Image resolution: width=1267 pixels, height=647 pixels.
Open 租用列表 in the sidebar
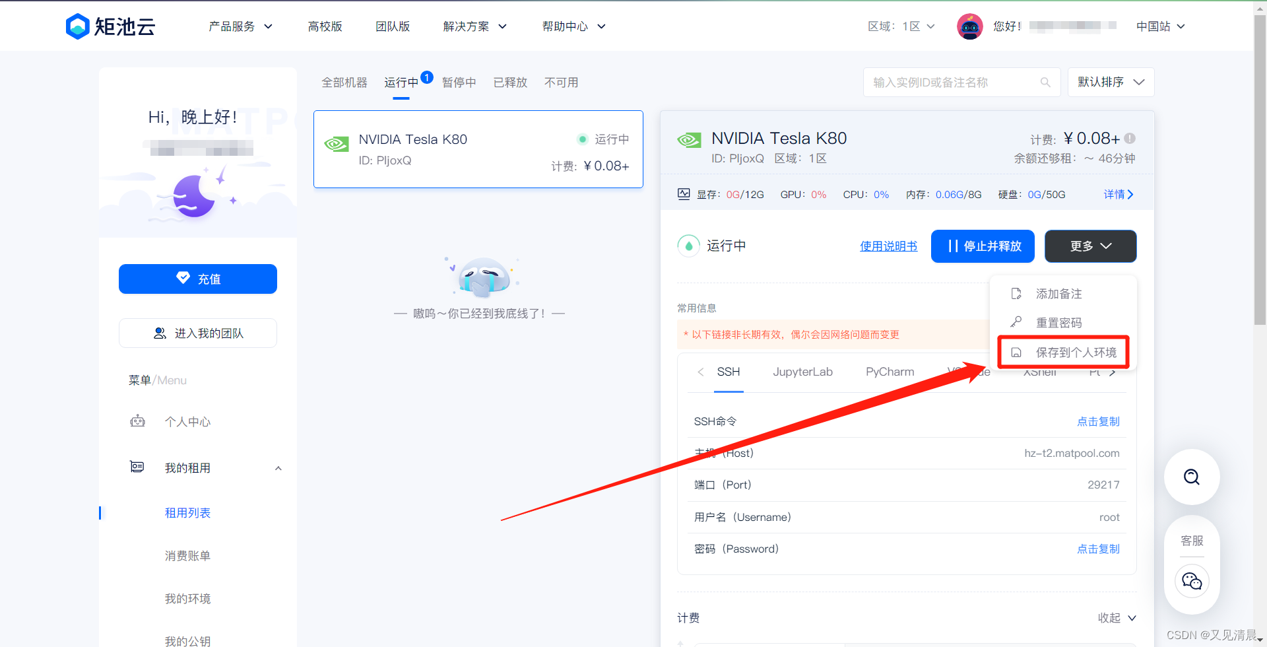pyautogui.click(x=188, y=513)
